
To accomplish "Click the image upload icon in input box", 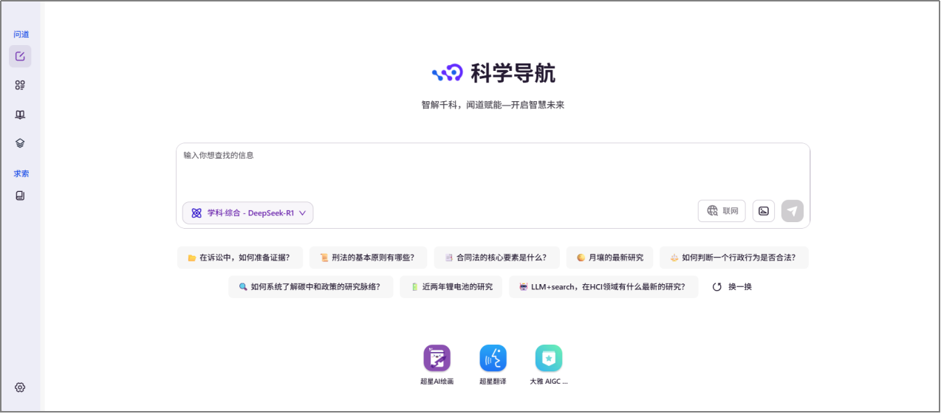I will coord(763,211).
